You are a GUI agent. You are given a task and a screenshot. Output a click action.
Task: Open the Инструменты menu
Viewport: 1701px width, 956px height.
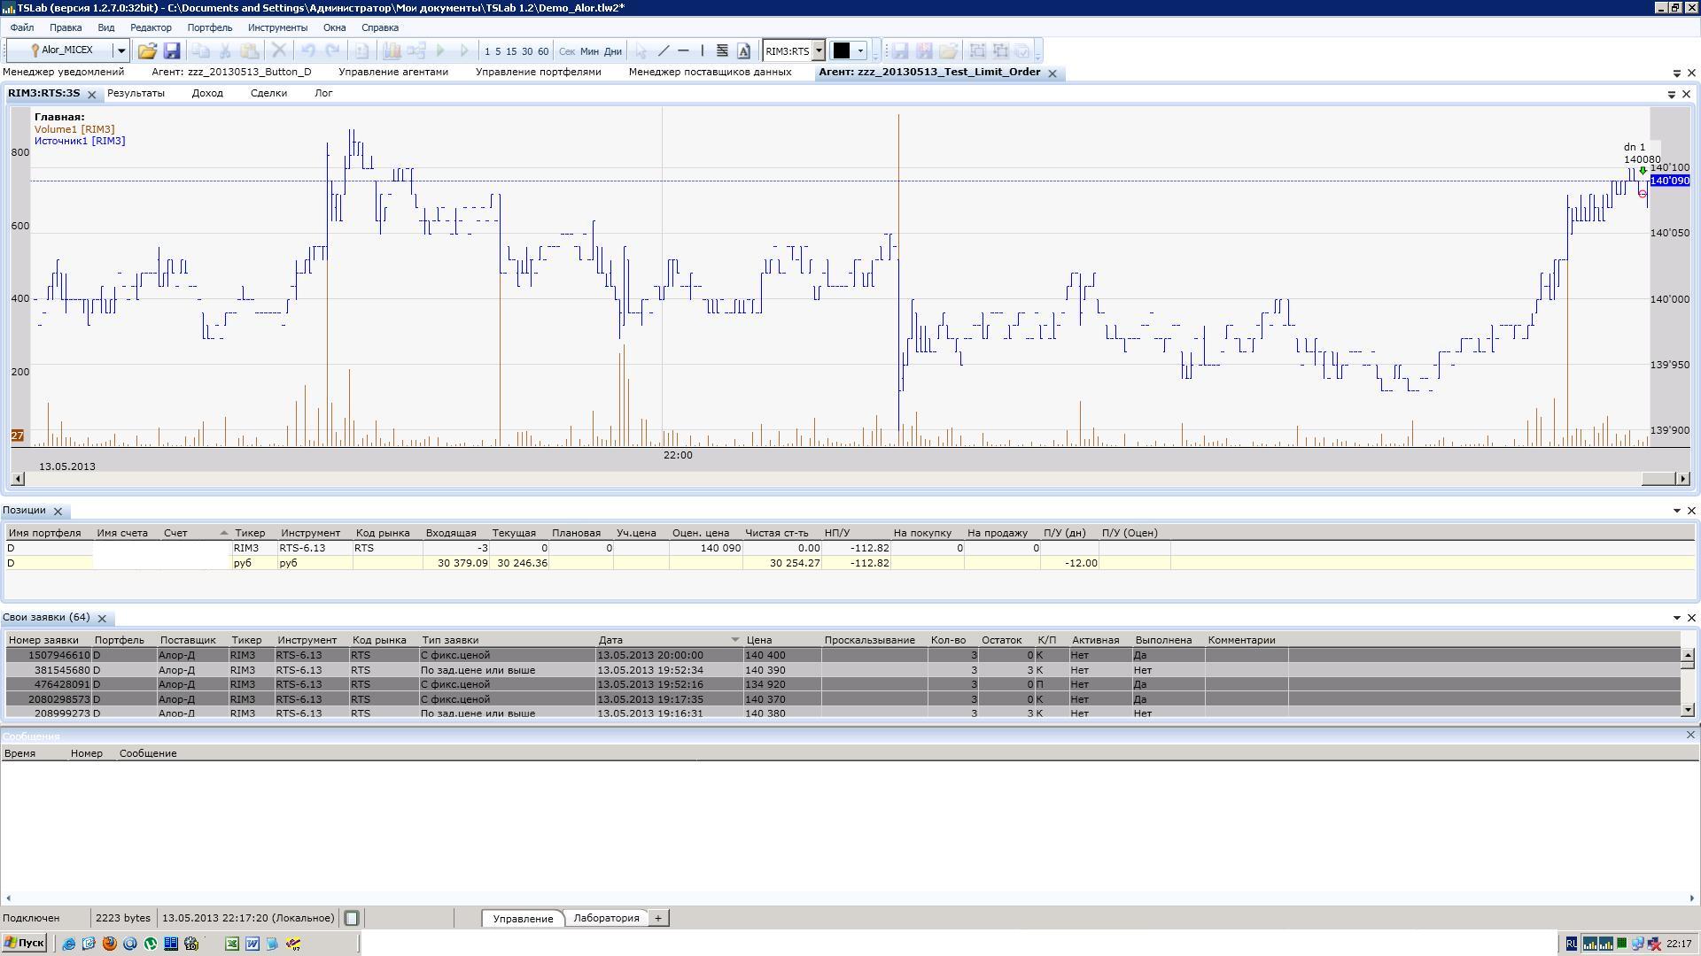277,27
